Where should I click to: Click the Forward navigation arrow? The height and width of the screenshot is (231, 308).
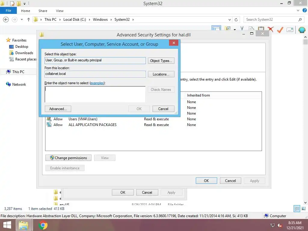14,20
